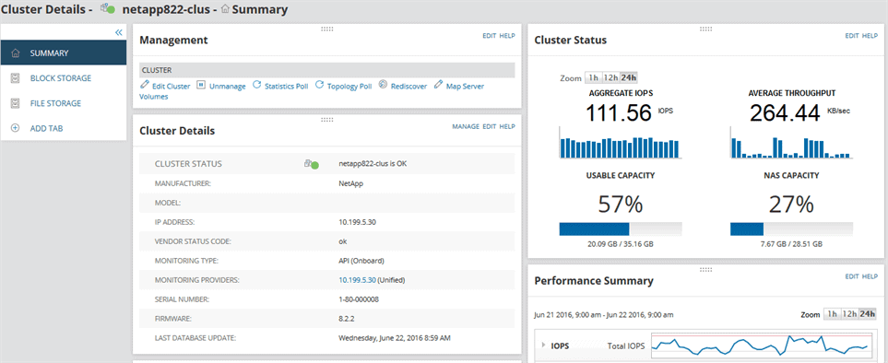
Task: Click the '7.67 GB / 28.51 GB' text
Action: click(x=791, y=244)
